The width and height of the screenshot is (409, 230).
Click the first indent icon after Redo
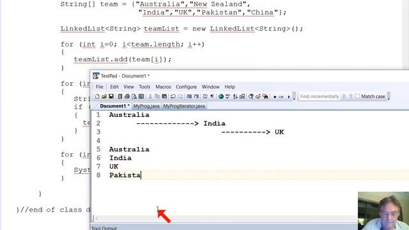(189, 96)
